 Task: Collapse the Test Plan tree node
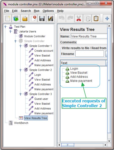(6, 27)
